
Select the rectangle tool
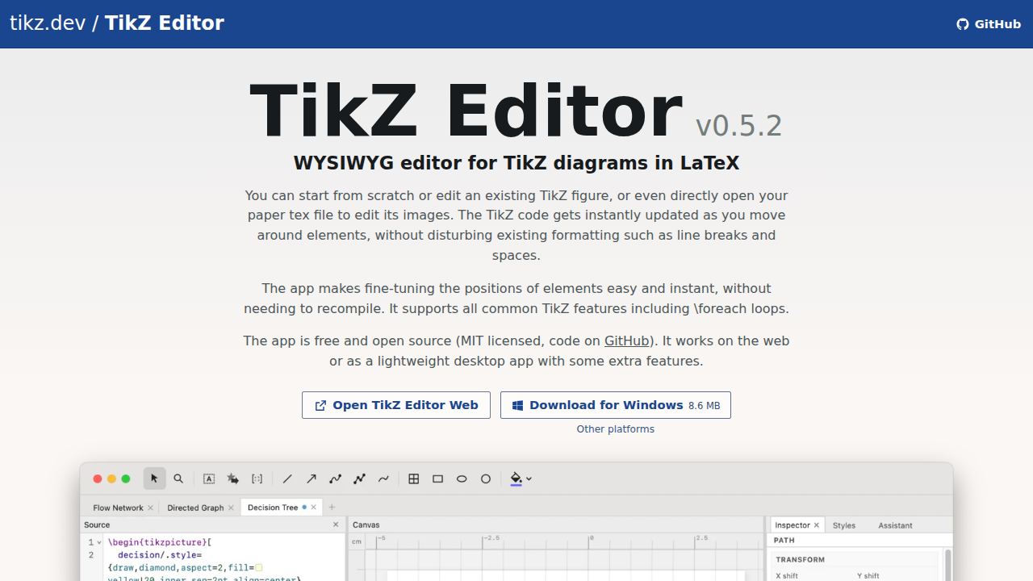438,479
